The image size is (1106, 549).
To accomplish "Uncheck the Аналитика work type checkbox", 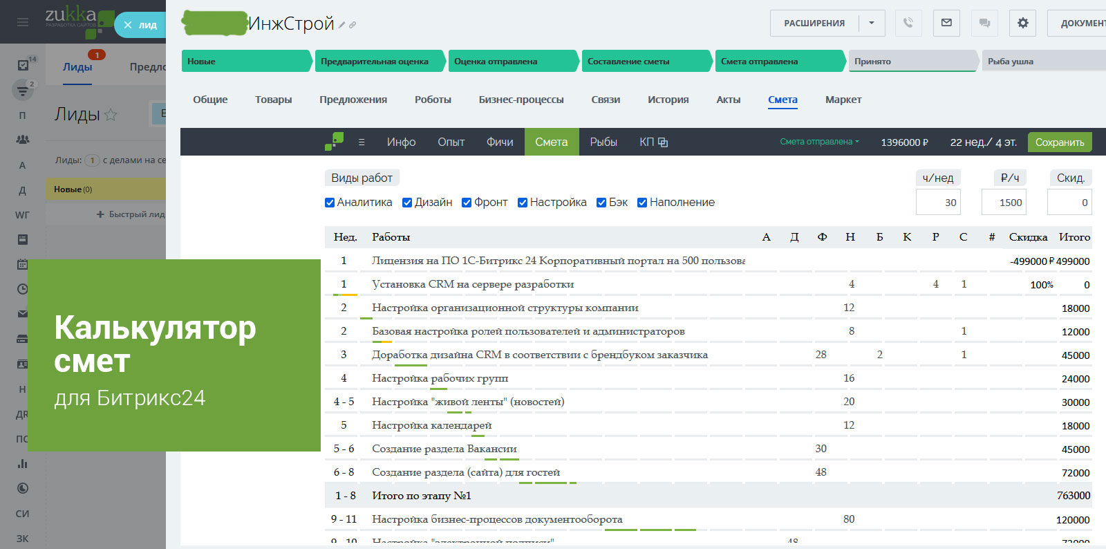I will (x=330, y=203).
